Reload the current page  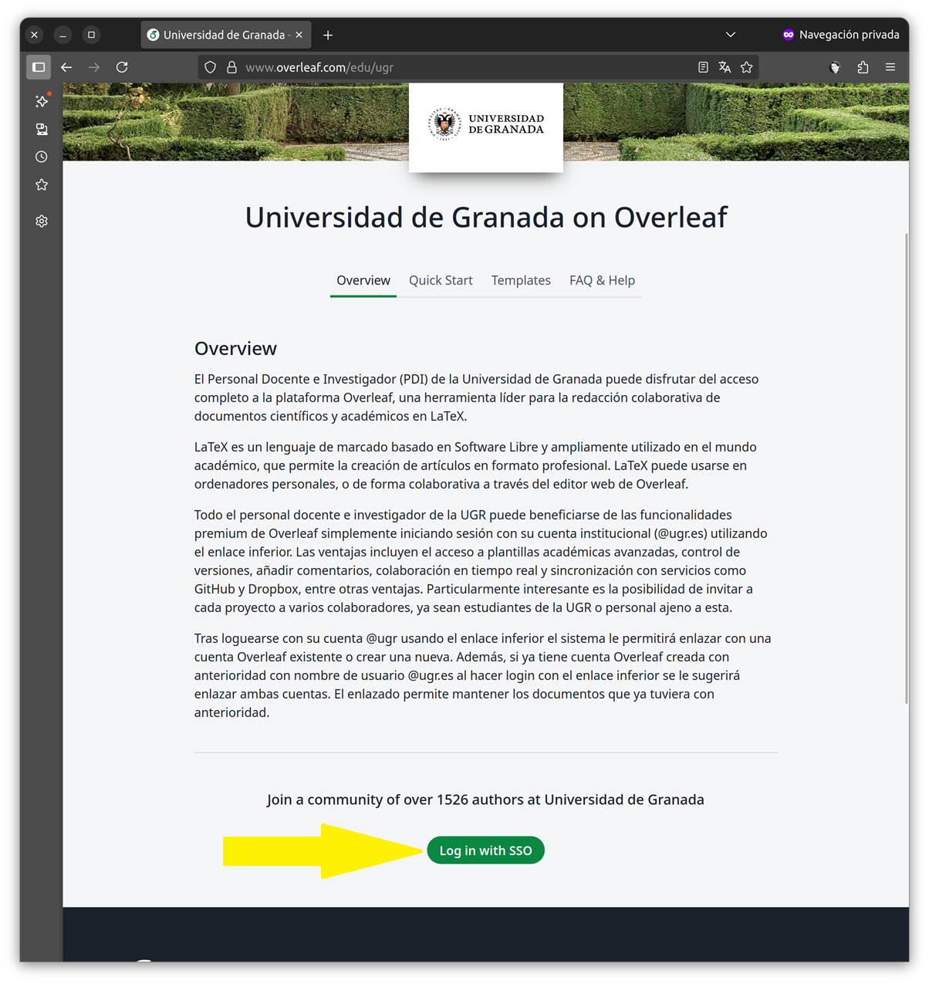[122, 67]
